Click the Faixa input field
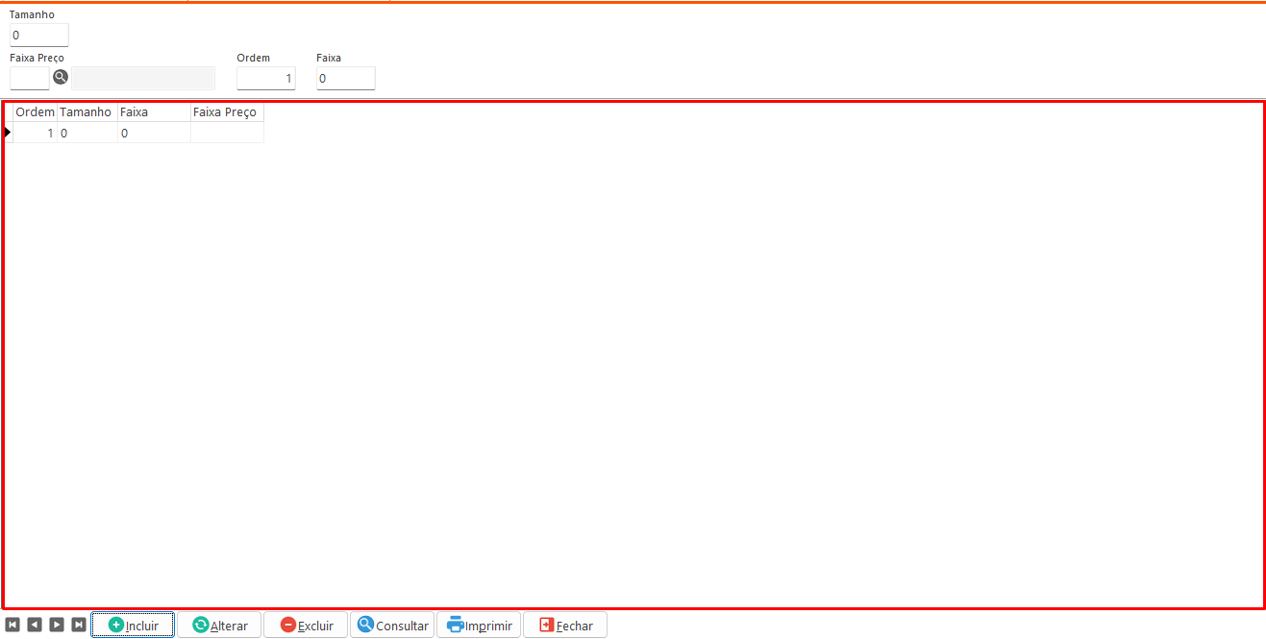Image resolution: width=1266 pixels, height=639 pixels. pos(346,79)
